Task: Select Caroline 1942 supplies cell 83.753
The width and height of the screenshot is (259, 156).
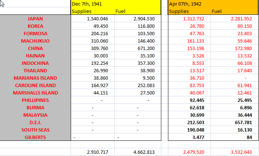Action: 189,85
